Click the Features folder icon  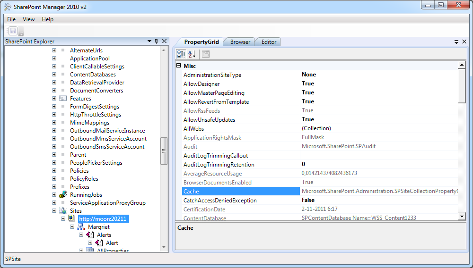63,99
